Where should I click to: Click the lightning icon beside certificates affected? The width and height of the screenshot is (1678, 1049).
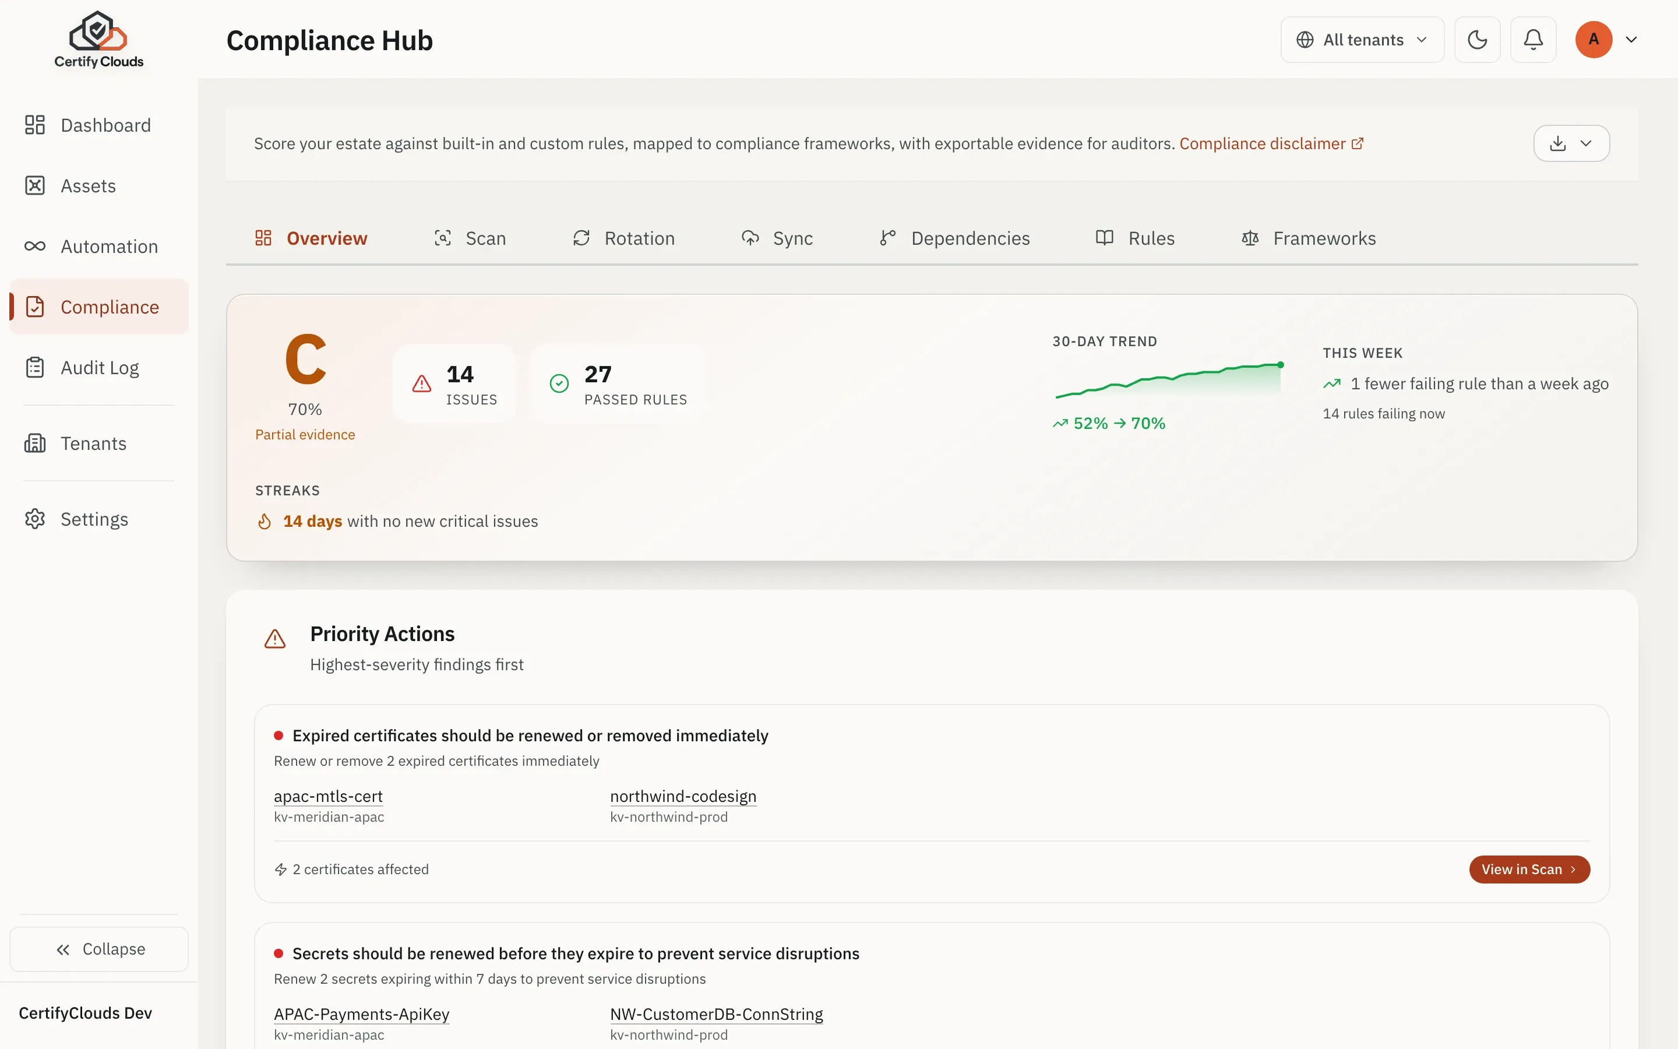[x=281, y=870]
